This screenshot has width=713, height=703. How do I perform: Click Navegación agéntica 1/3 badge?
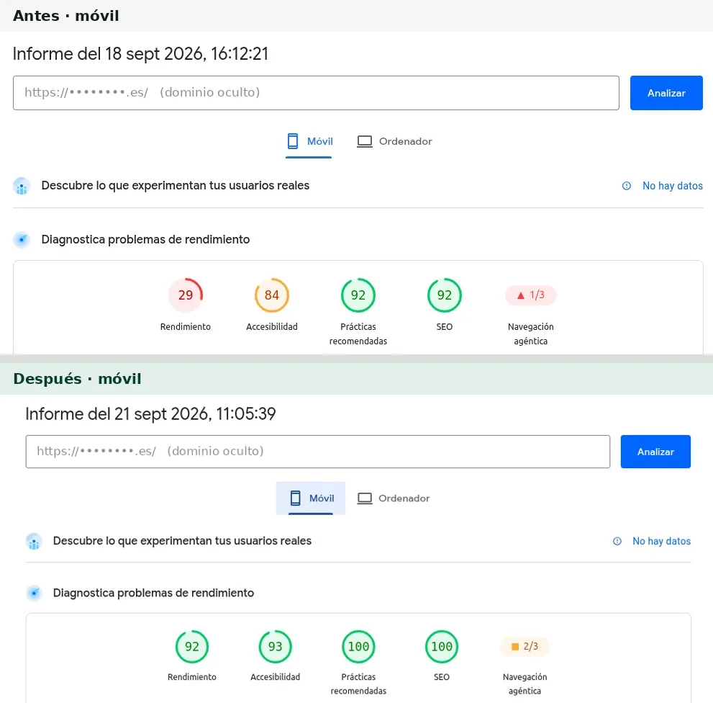[x=531, y=295]
